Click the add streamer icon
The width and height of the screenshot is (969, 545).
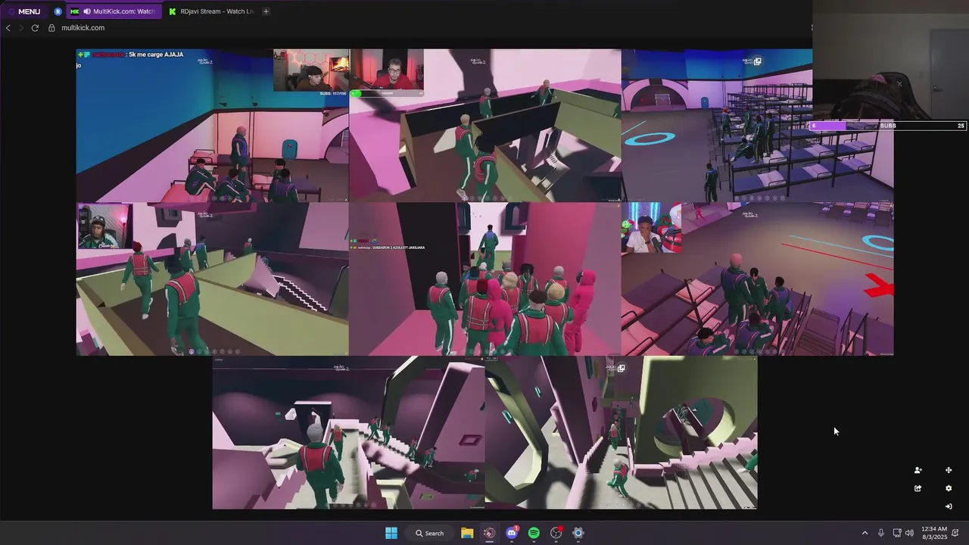pos(918,470)
